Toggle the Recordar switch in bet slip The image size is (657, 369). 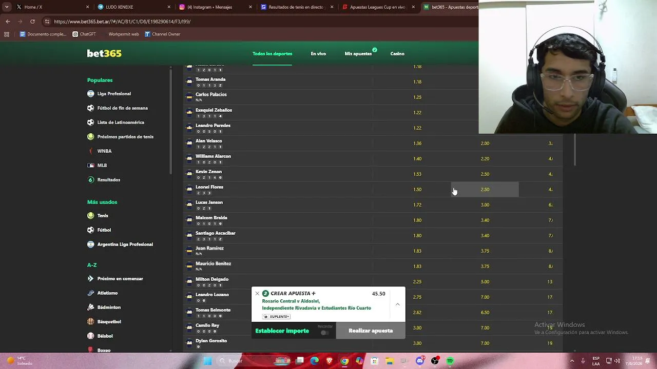324,333
